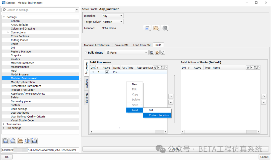Choose DM in the Load submenu
This screenshot has height=160, width=271.
[x=157, y=110]
